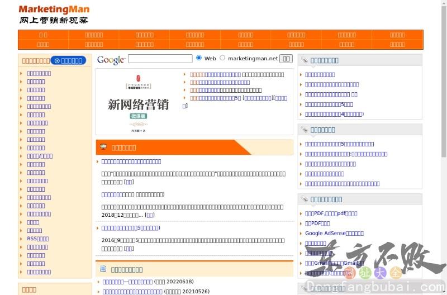Select the Web search radio button
The image size is (447, 295).
click(199, 58)
